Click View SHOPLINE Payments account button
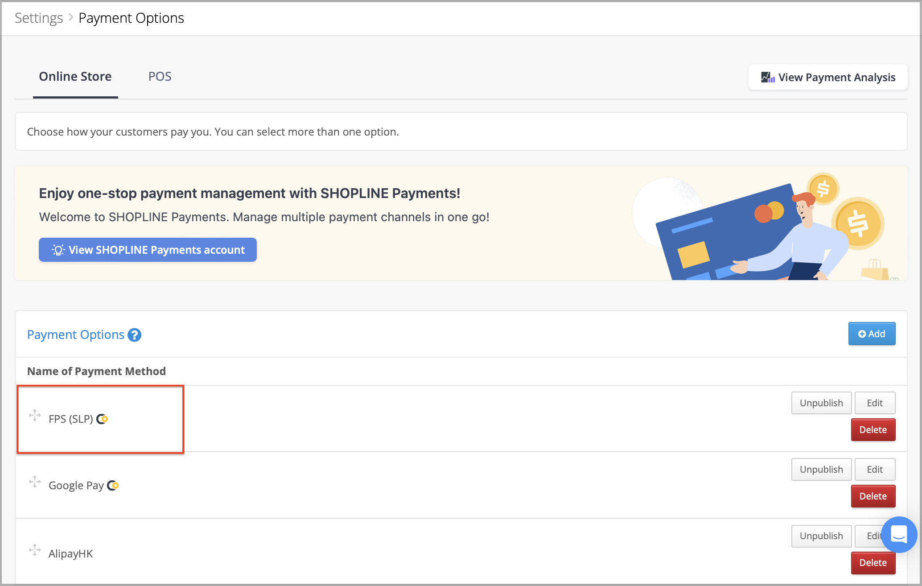 [148, 250]
